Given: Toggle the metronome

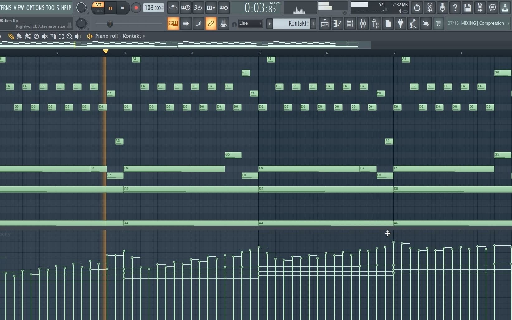Looking at the screenshot, I should point(173,7).
